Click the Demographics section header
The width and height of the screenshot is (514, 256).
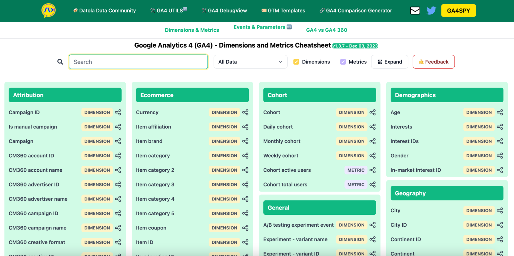447,95
